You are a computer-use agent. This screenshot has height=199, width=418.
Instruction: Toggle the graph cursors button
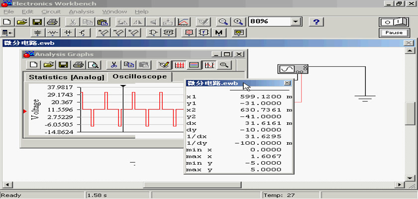pos(209,65)
